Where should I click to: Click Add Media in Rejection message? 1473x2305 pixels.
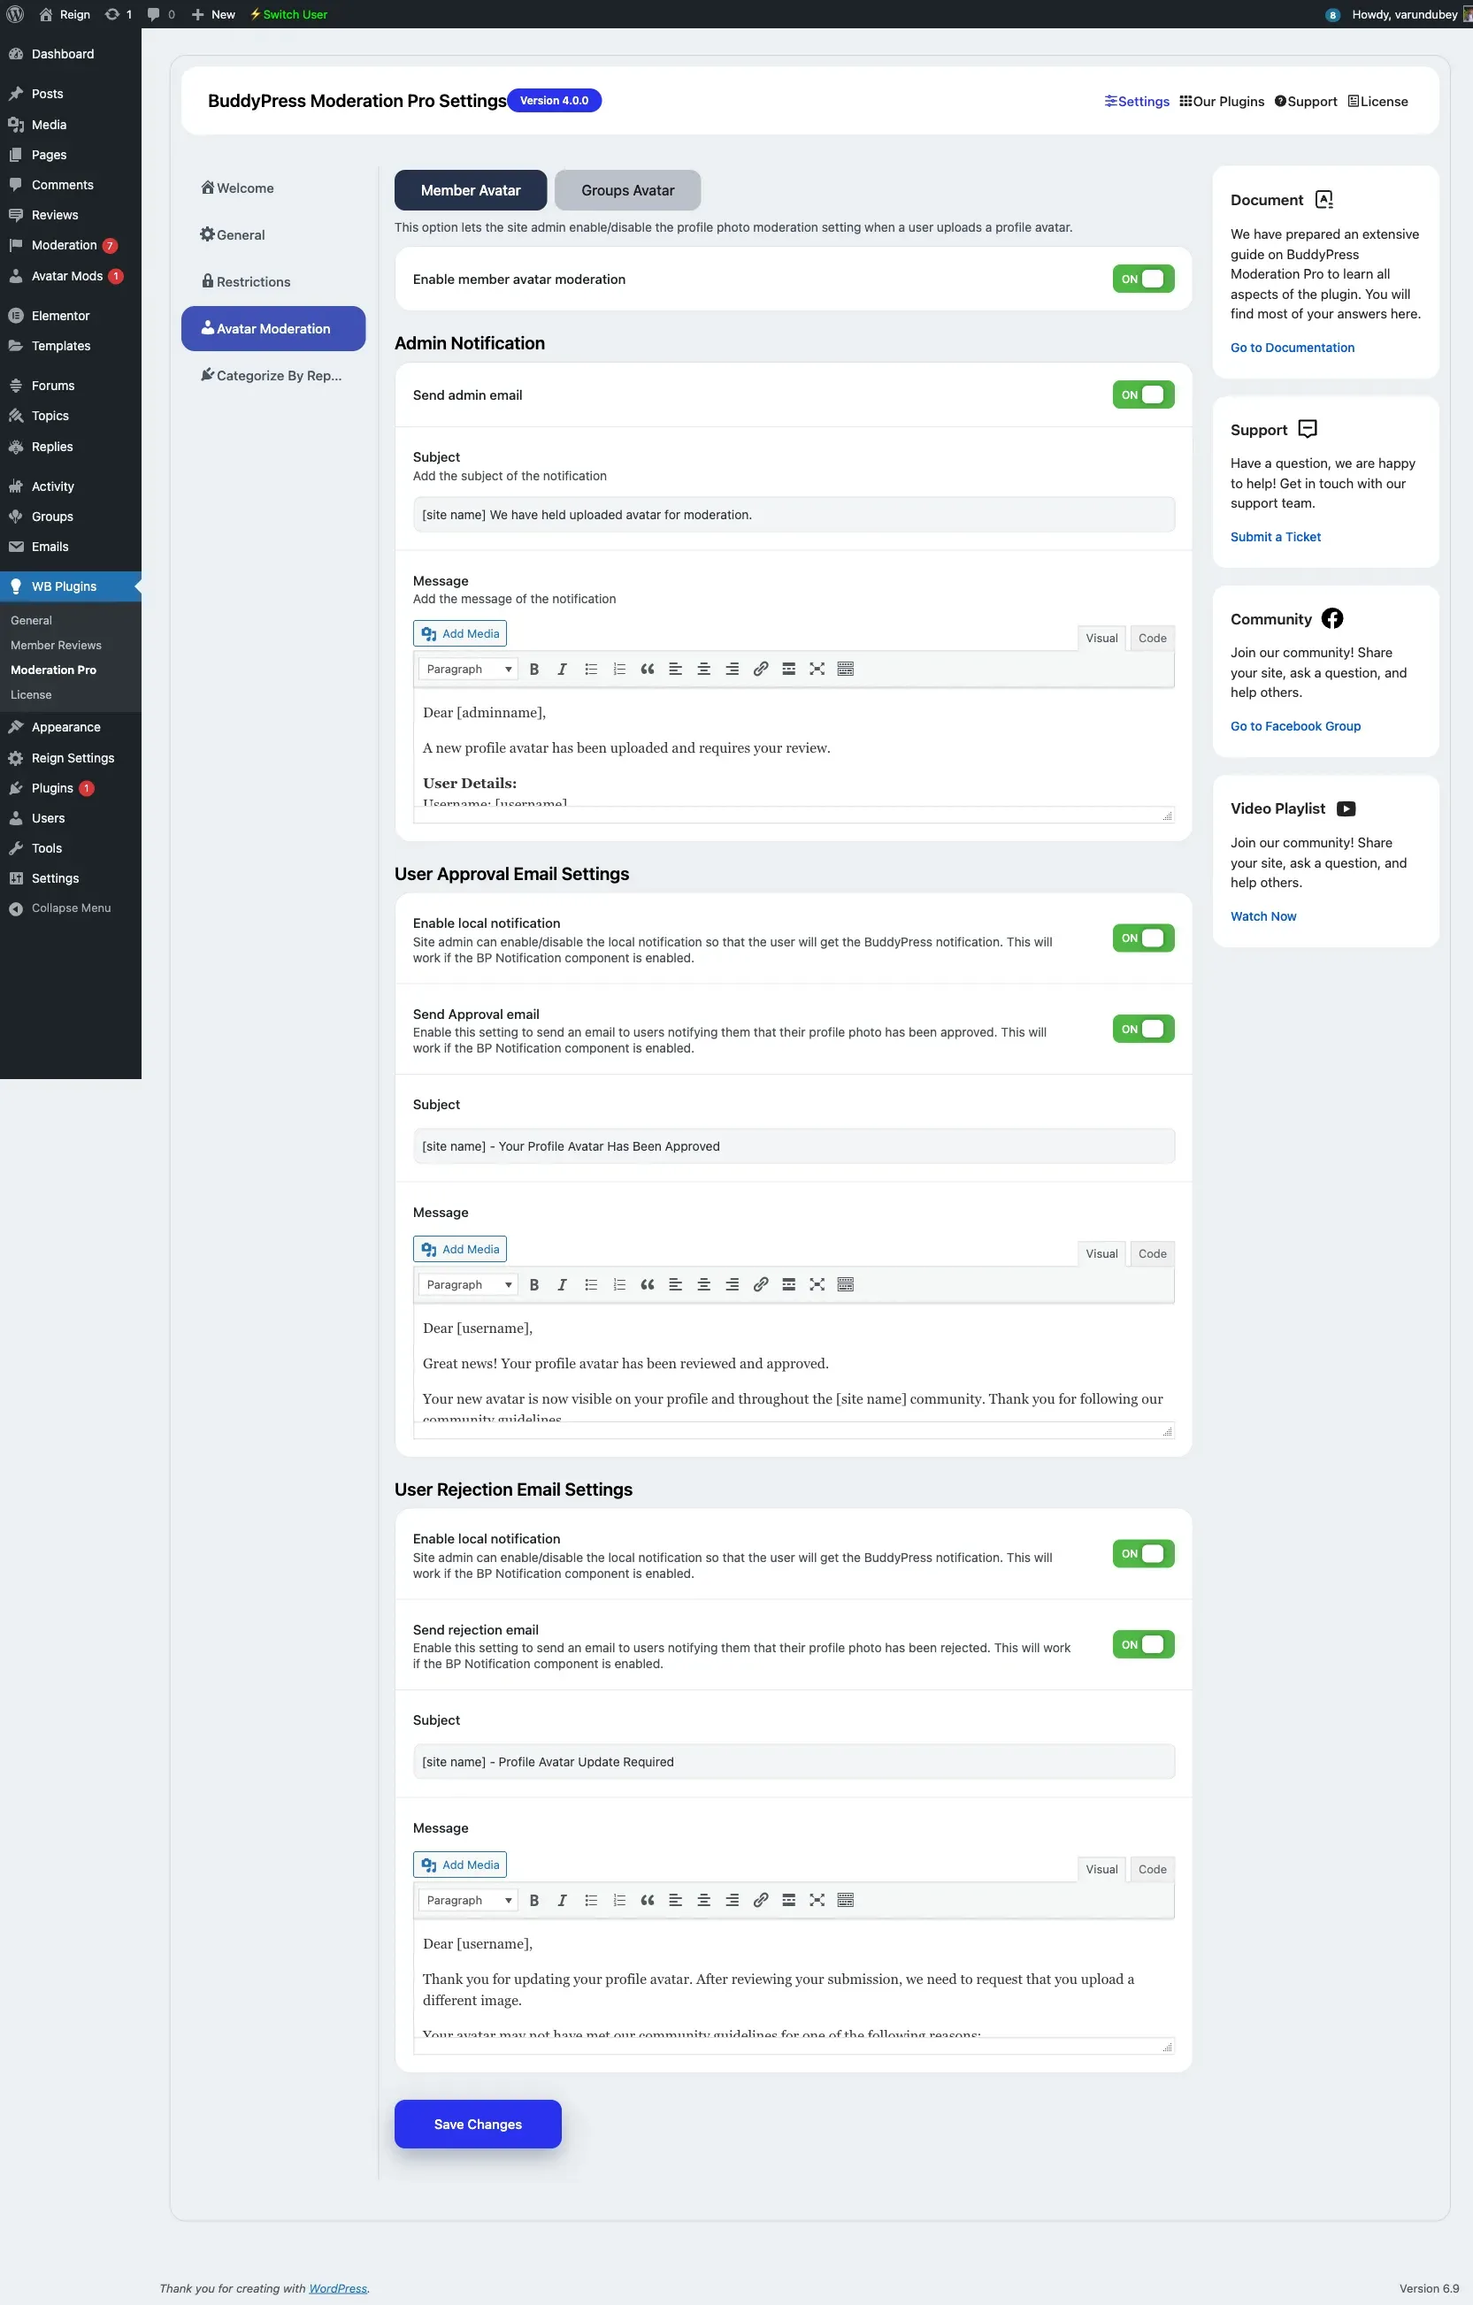click(x=460, y=1865)
